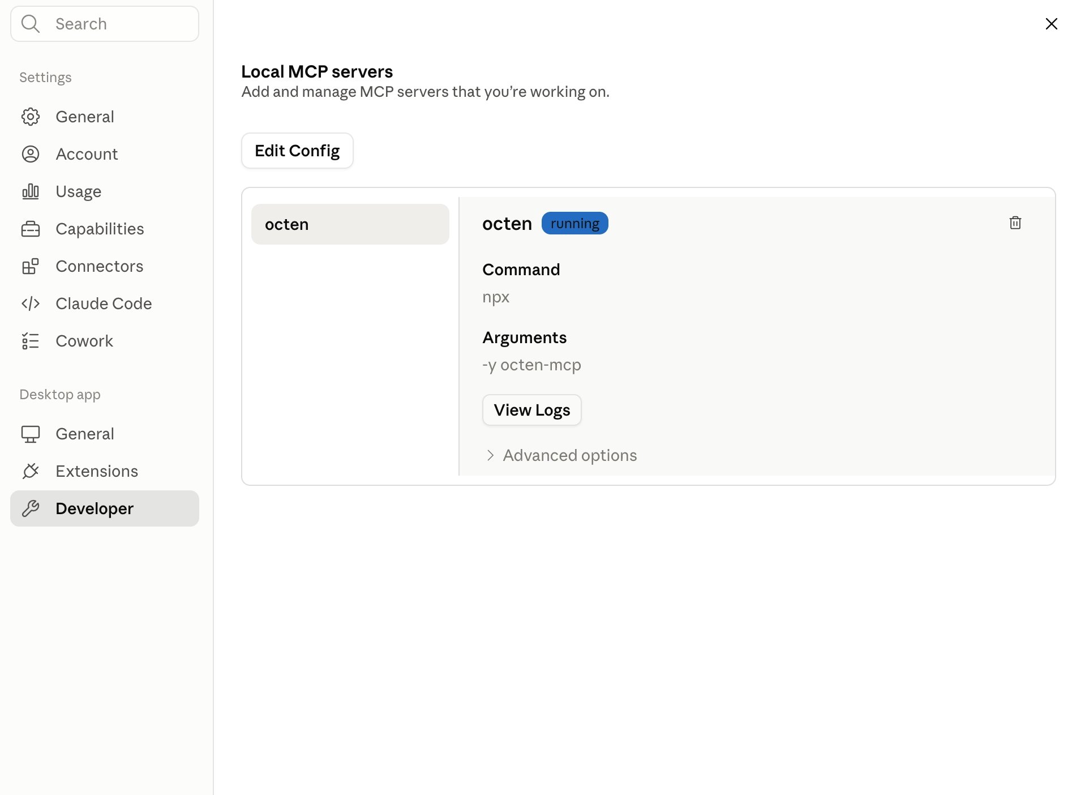Open Desktop app General label

click(85, 434)
